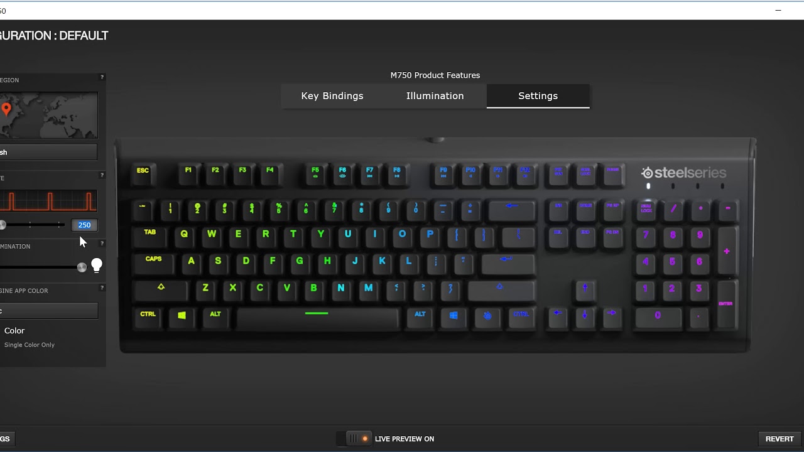This screenshot has height=452, width=804.
Task: Click the bright lightbulb illumination icon
Action: 97,266
